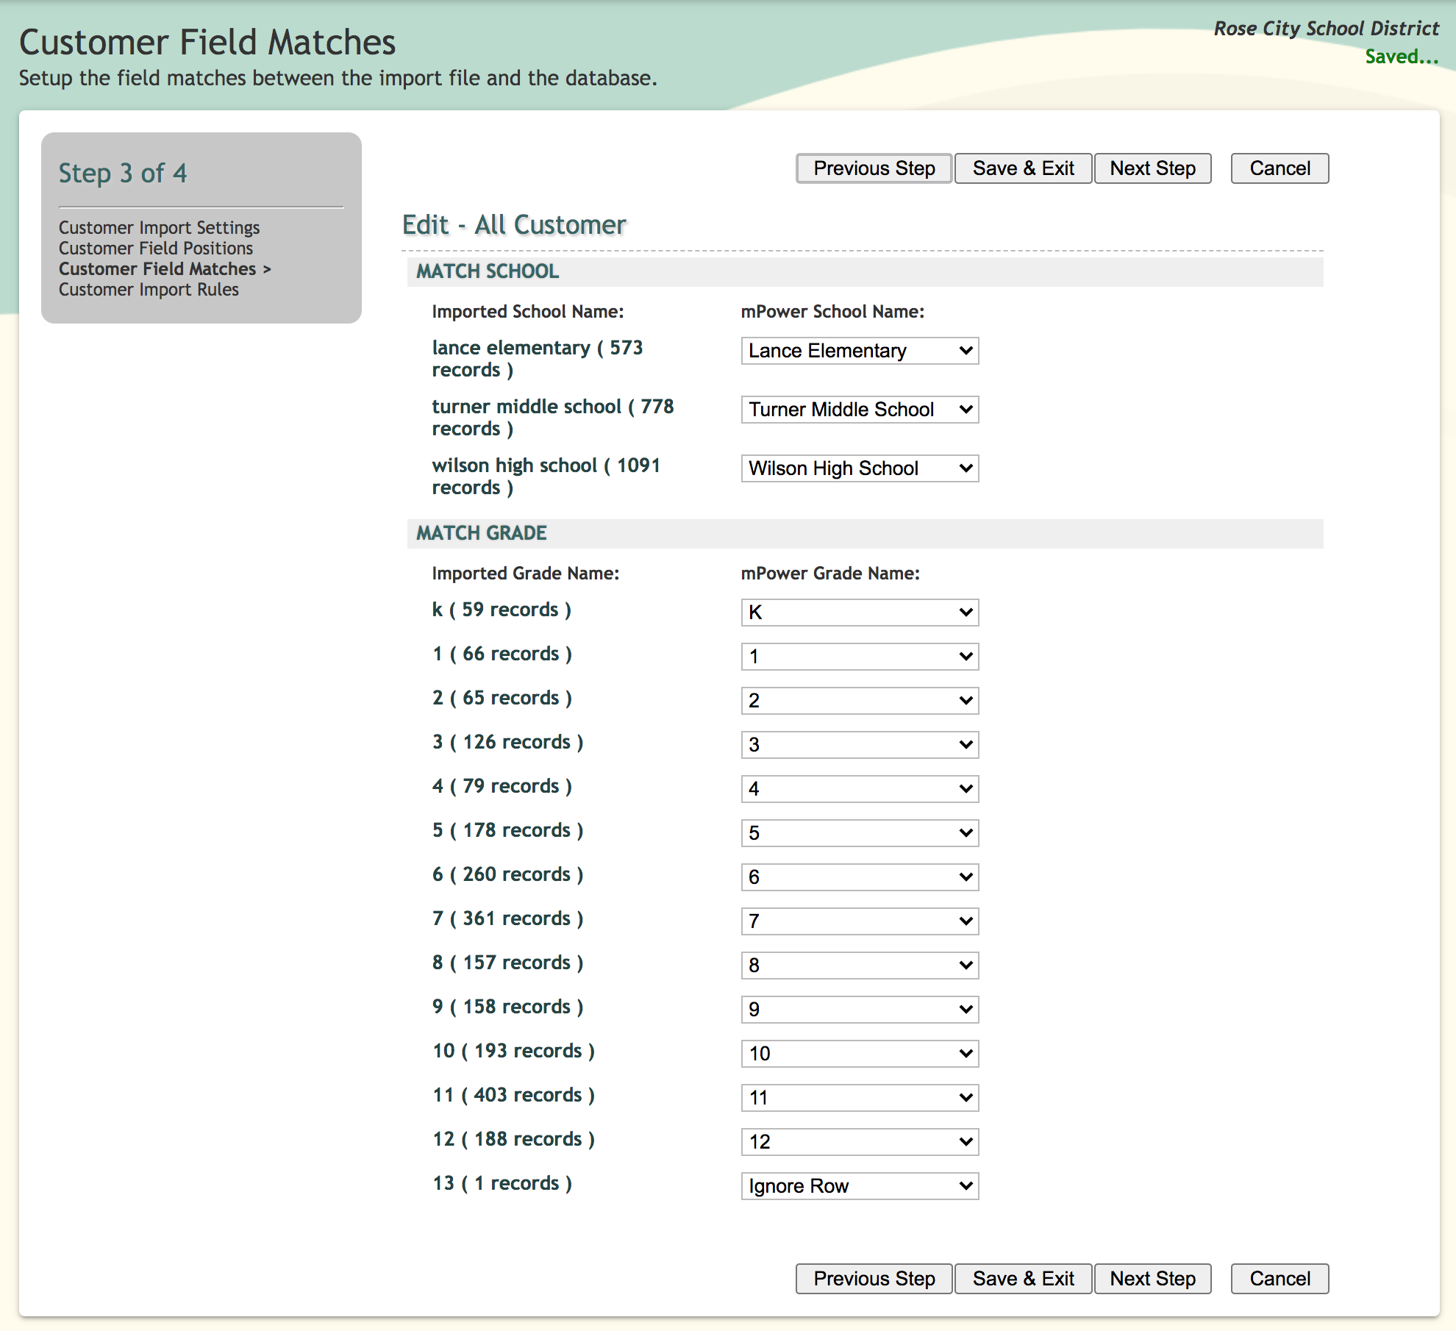1456x1331 pixels.
Task: Open the Ignore Row dropdown for grade 13
Action: [859, 1186]
